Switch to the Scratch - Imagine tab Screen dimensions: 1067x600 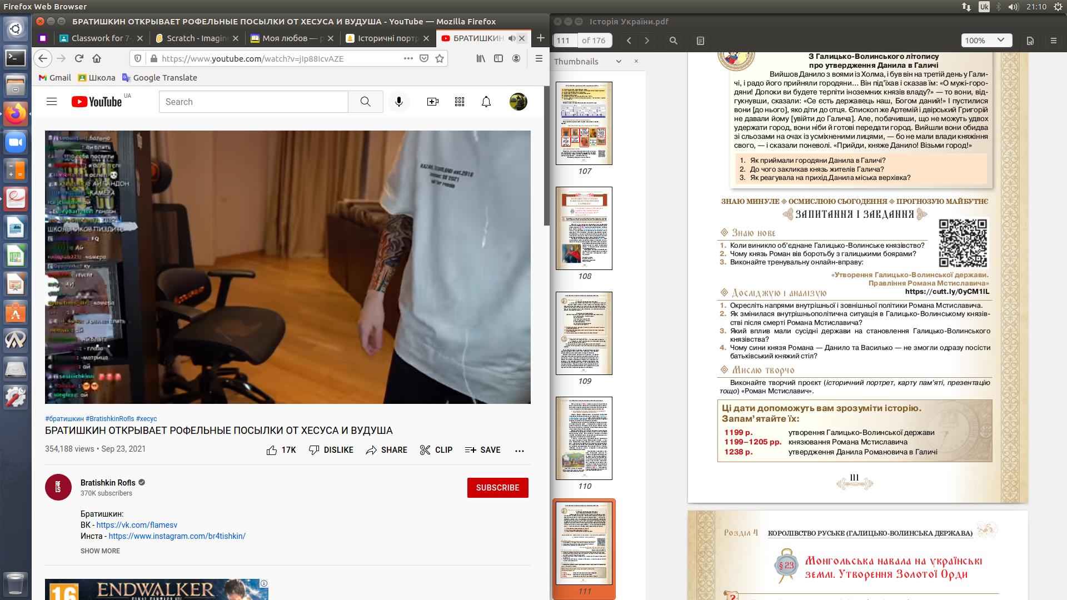tap(197, 38)
